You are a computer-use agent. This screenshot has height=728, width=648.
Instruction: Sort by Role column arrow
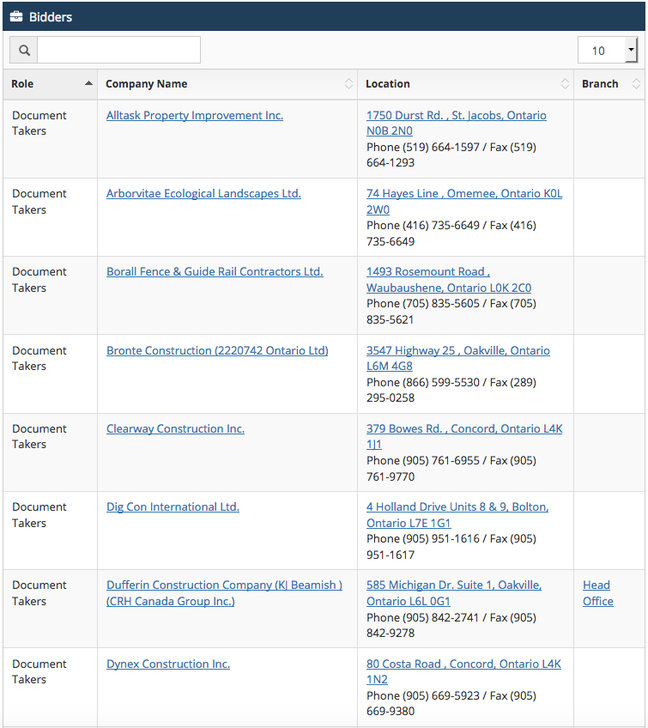pos(88,83)
